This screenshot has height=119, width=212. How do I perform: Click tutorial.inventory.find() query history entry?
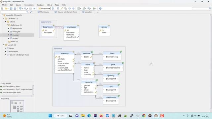click(11, 86)
